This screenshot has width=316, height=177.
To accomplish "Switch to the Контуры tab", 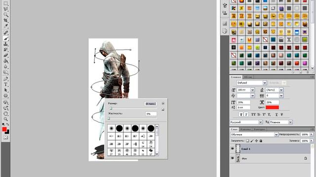I will pos(259,129).
